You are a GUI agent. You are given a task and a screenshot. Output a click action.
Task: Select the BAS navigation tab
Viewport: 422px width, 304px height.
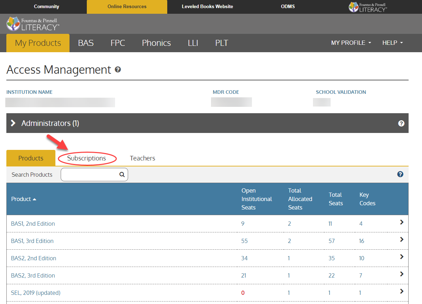[86, 43]
